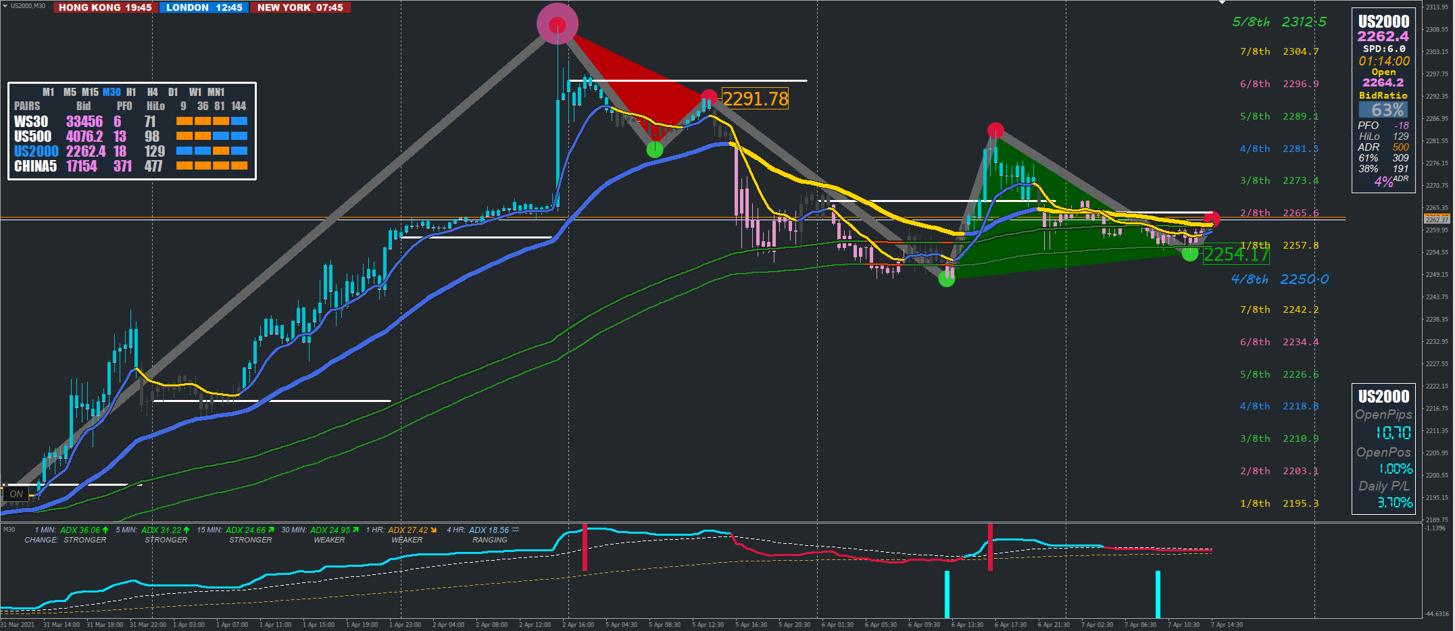Viewport: 1455px width, 631px height.
Task: Select the CHINA5 pair
Action: point(36,166)
